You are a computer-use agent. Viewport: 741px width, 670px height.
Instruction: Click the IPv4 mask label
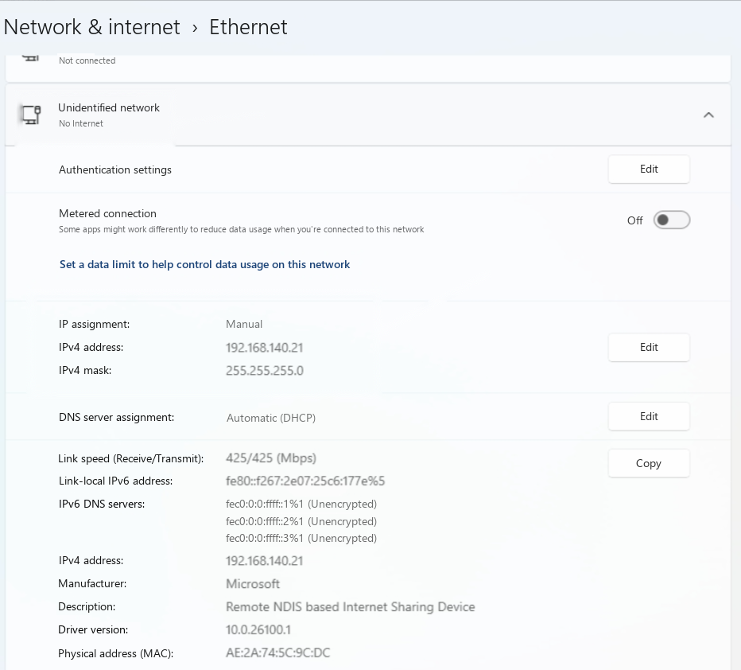tap(85, 371)
